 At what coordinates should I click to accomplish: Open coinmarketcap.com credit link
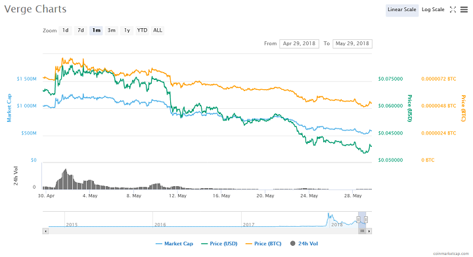click(x=451, y=254)
